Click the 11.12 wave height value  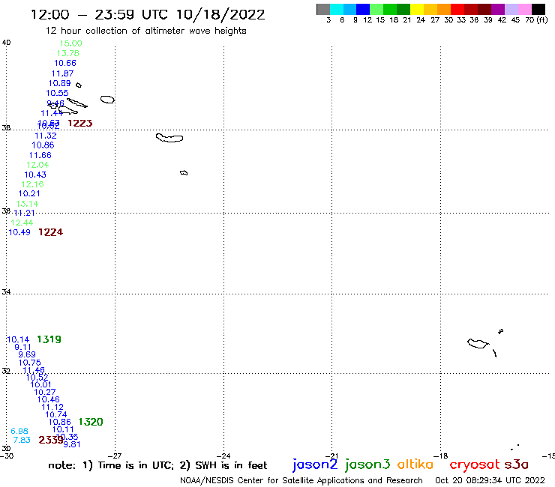pos(52,407)
